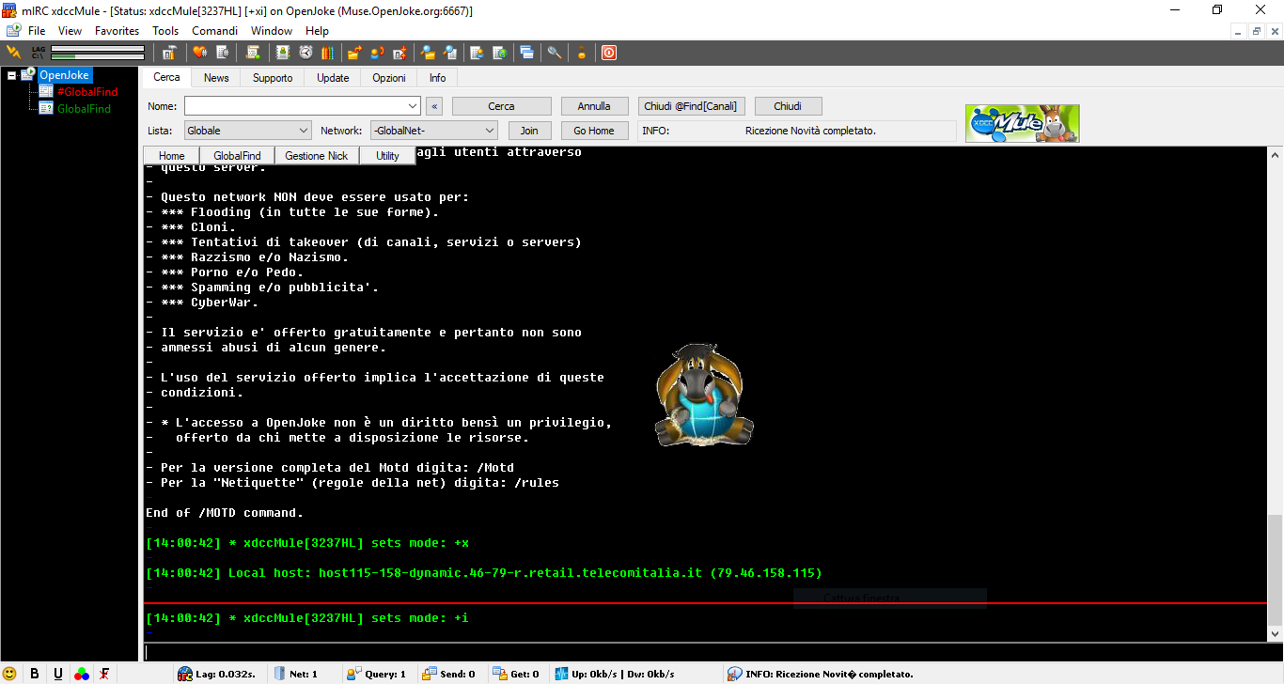This screenshot has width=1284, height=684.
Task: Open the Scripts Editor scroll icon
Action: (254, 53)
